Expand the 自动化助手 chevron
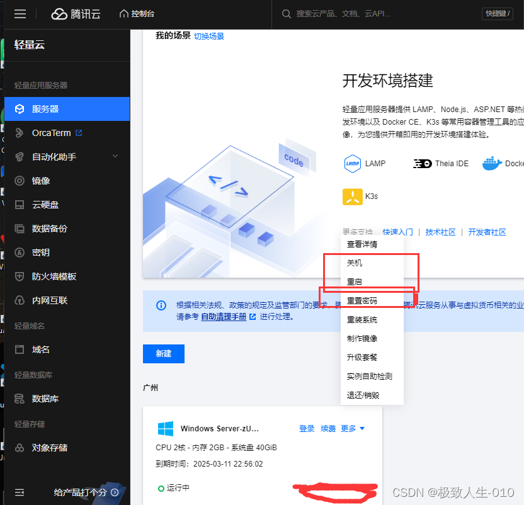This screenshot has width=524, height=505. pyautogui.click(x=115, y=156)
